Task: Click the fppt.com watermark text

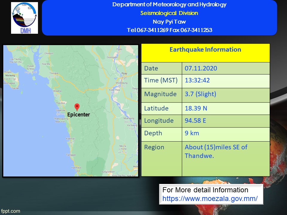Action: coord(10,211)
